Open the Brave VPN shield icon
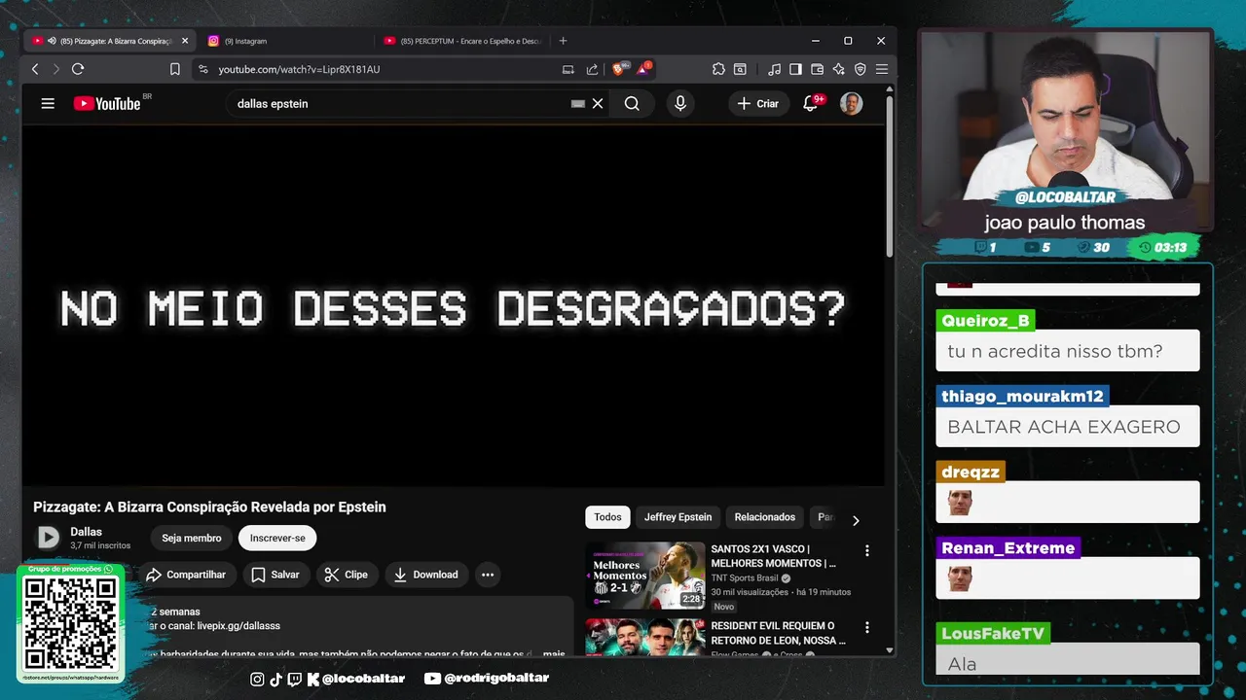 860,69
